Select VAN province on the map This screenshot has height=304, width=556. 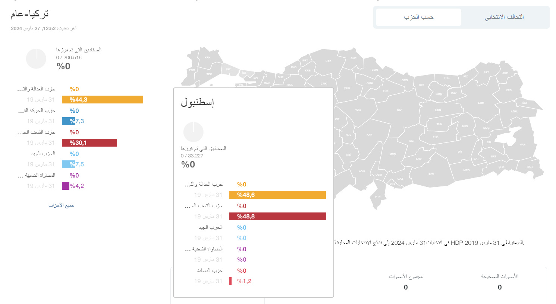(522, 145)
